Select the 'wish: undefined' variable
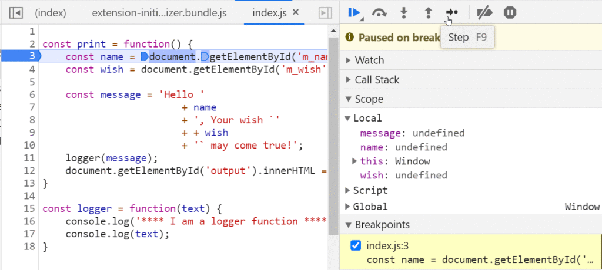The height and width of the screenshot is (270, 602). point(403,176)
